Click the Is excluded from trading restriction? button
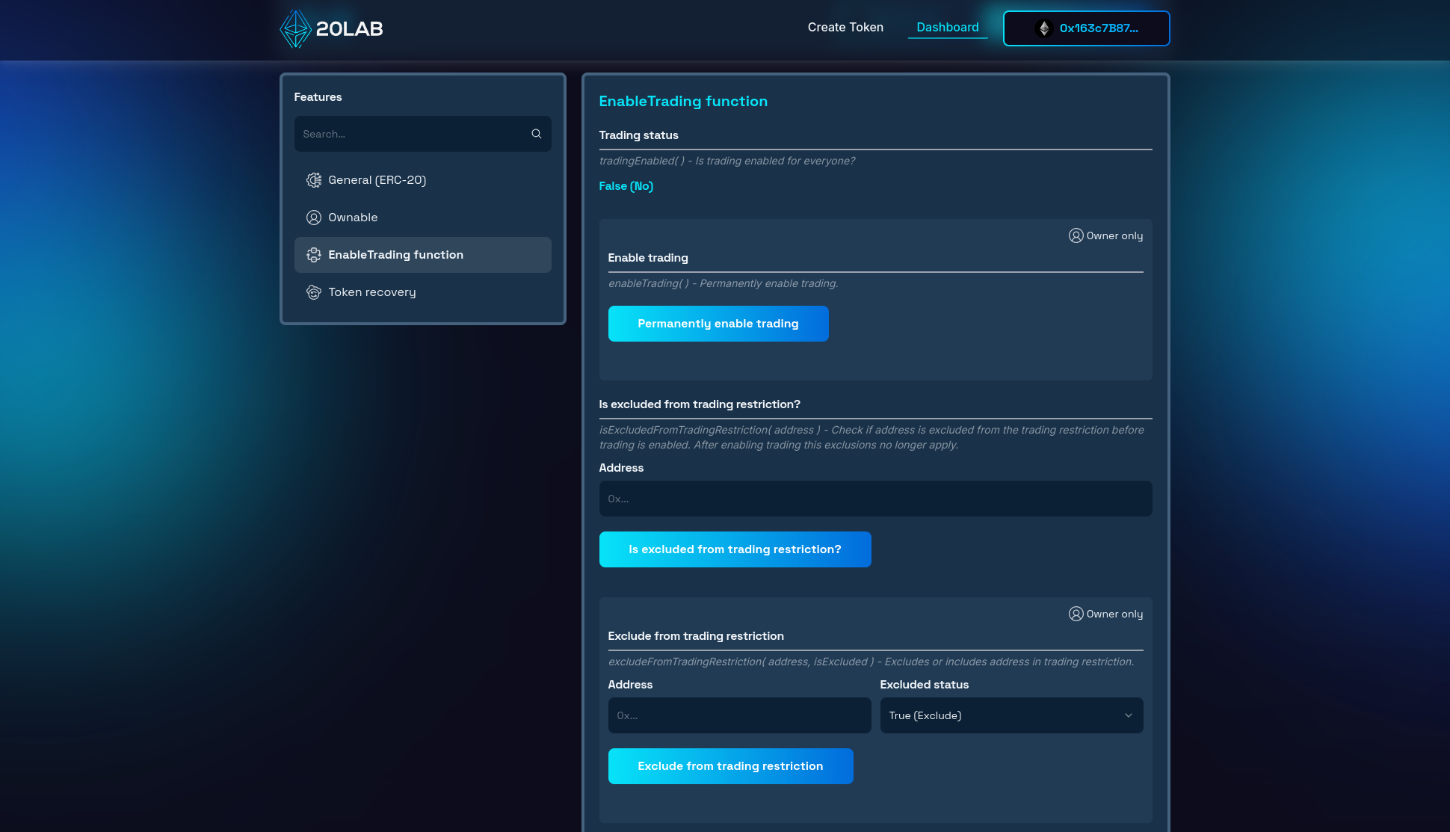The image size is (1450, 832). (x=735, y=549)
